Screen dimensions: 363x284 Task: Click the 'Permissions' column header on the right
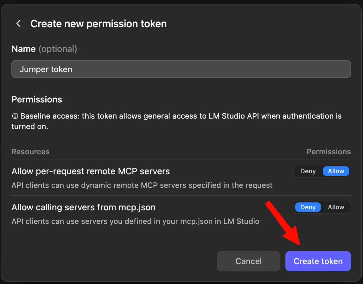(x=328, y=151)
